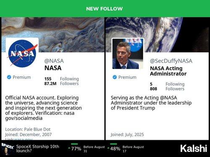Image resolution: width=210 pixels, height=157 pixels.
Task: Click the blue verified badge beside NASA Premium
Action: 9,77
